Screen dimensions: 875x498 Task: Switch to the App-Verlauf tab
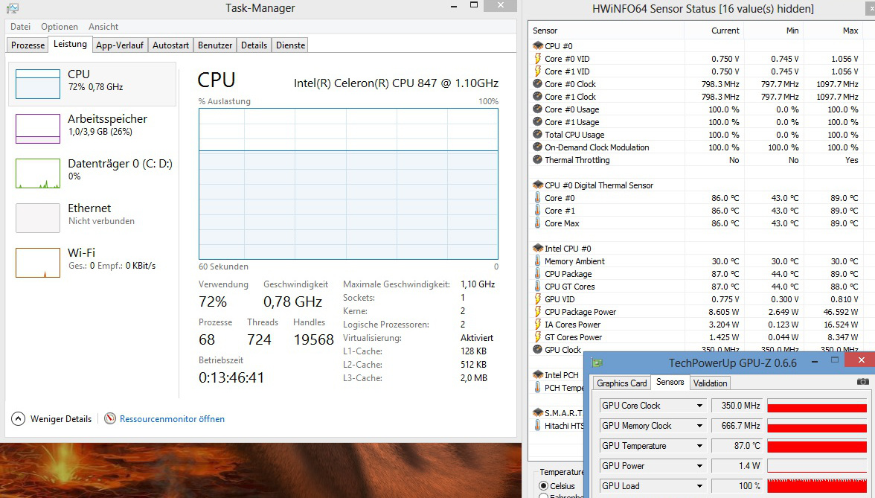(x=119, y=45)
